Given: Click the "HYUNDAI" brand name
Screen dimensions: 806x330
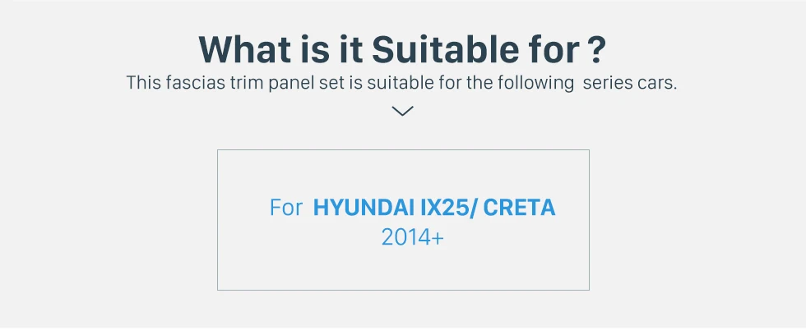Looking at the screenshot, I should point(364,208).
